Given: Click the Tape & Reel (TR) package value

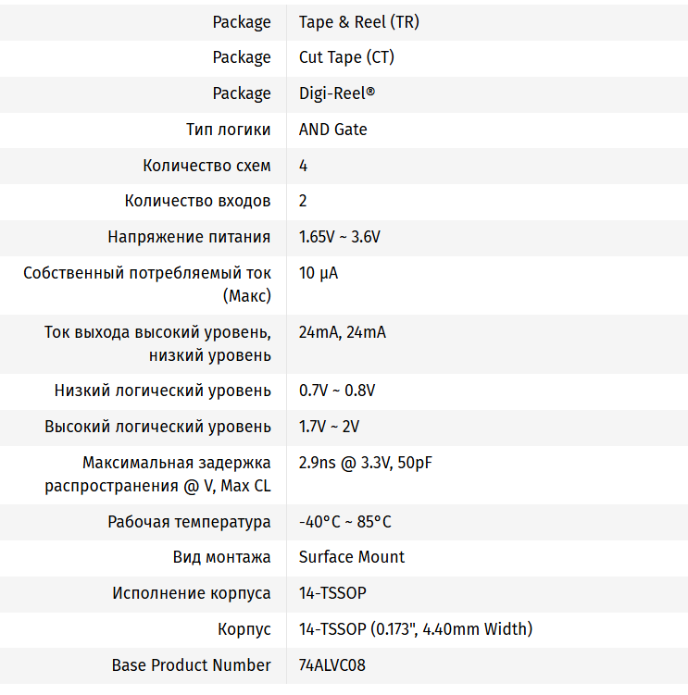Looking at the screenshot, I should point(358,22).
